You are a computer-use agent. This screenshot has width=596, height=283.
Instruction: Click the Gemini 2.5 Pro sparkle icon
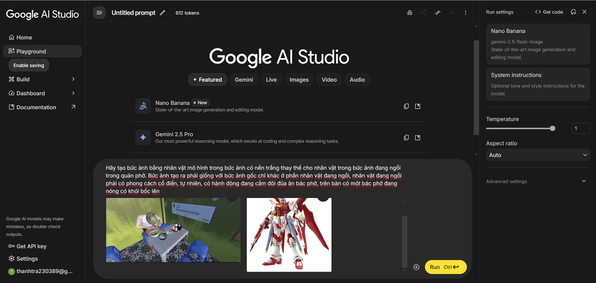tap(143, 138)
